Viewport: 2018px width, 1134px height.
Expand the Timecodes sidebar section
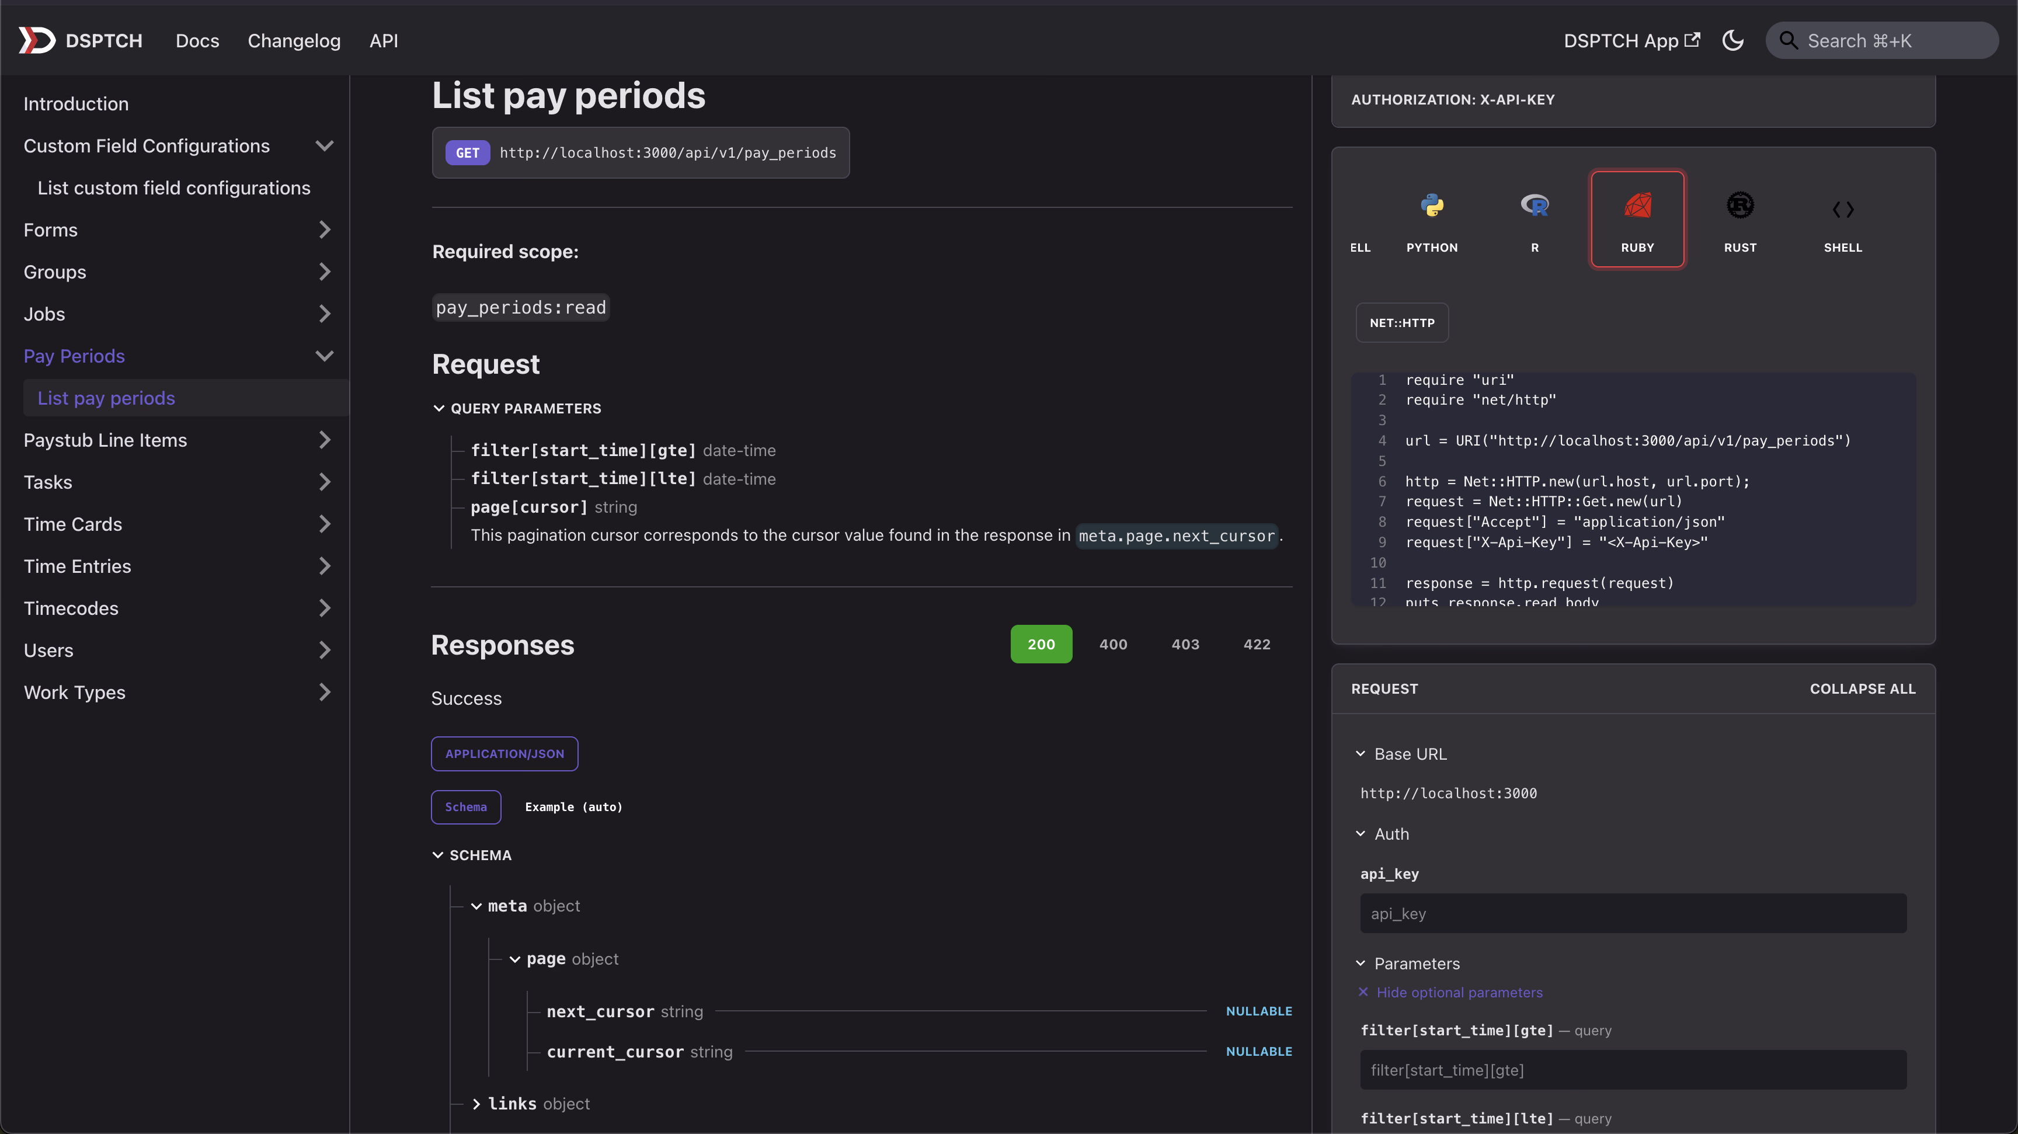click(x=324, y=608)
